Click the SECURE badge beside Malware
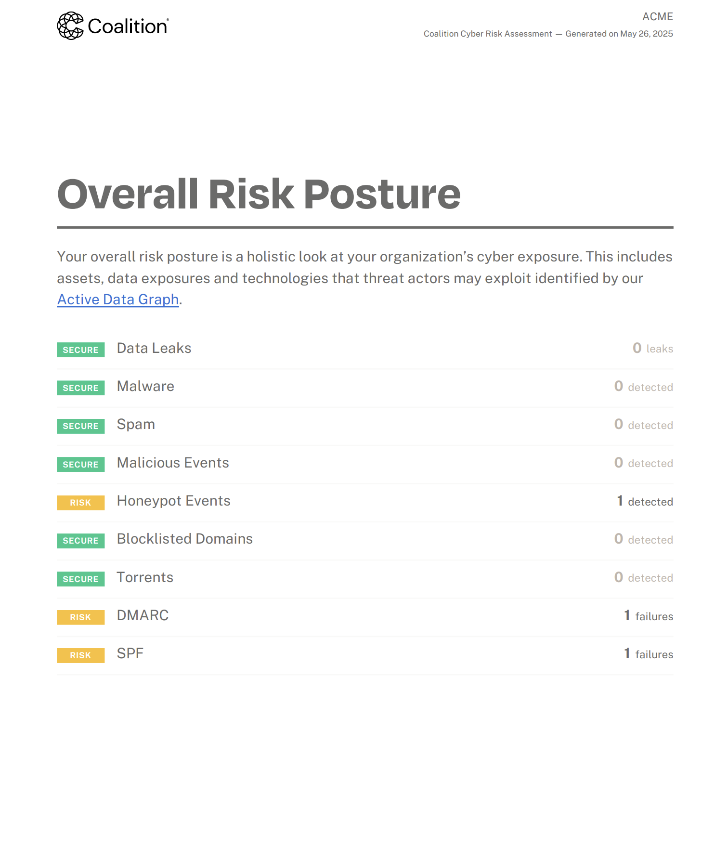728x859 pixels. (x=80, y=388)
